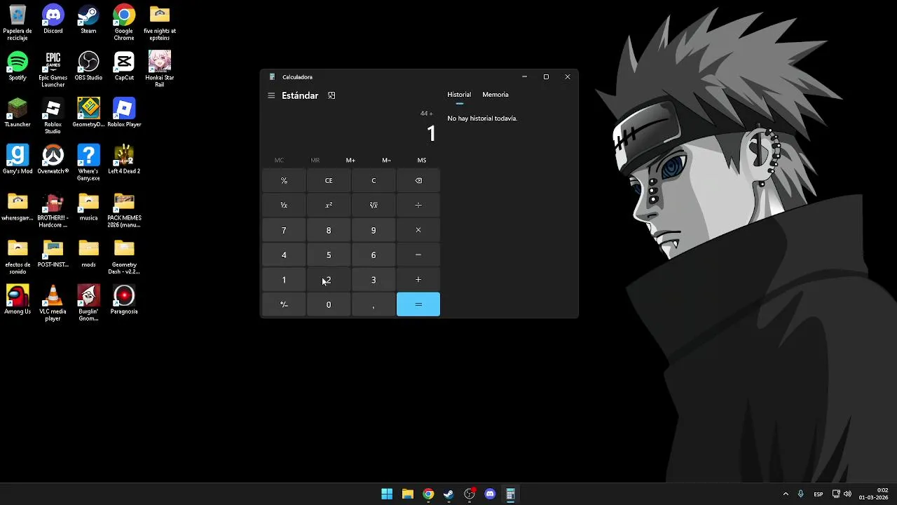This screenshot has height=505, width=897.
Task: Click the subtraction operator key
Action: (x=418, y=255)
